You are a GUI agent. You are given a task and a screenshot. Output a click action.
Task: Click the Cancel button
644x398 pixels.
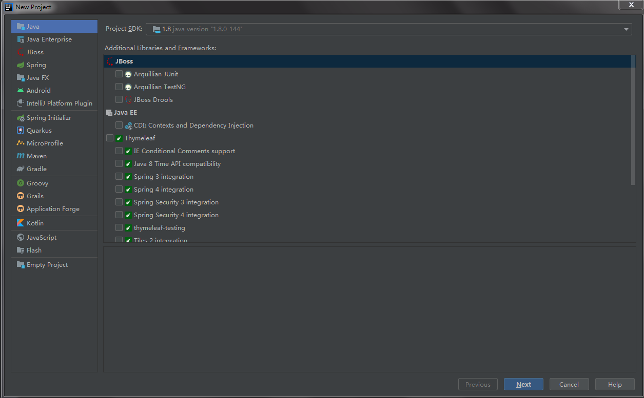tap(569, 384)
